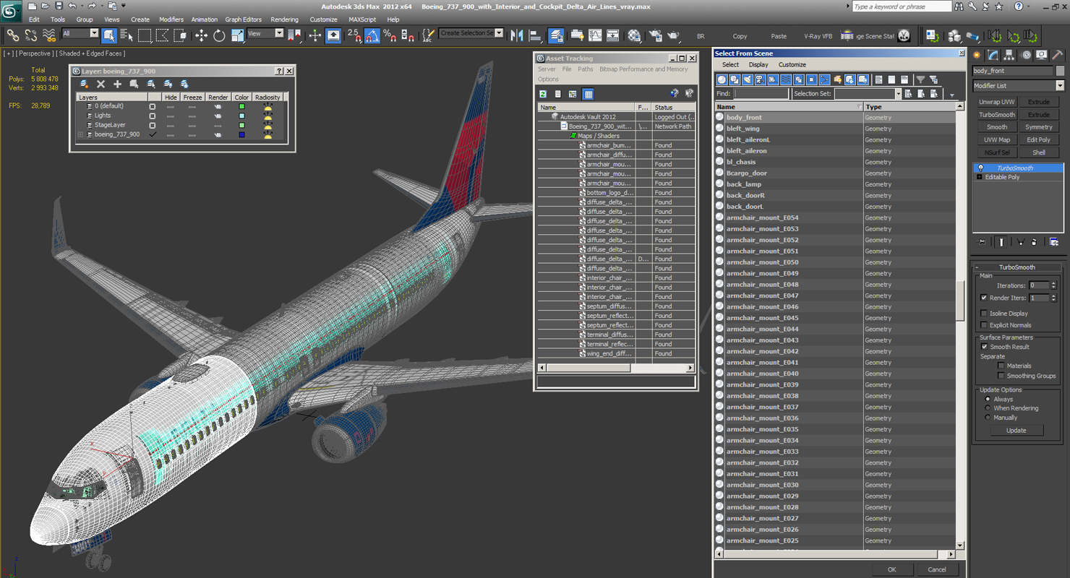Select the Manually update option

point(988,418)
